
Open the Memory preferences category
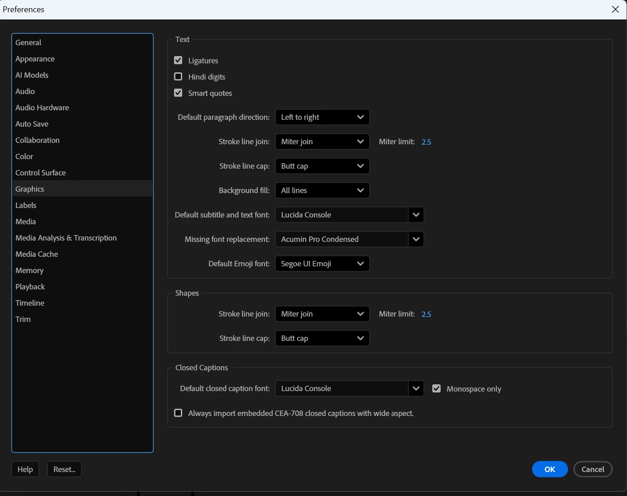[x=82, y=270]
